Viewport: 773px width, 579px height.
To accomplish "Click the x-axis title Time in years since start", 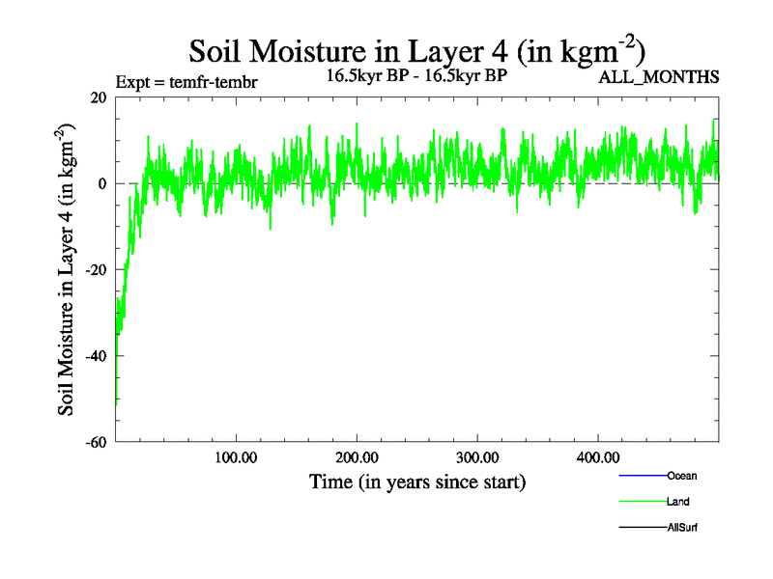I will tap(416, 482).
